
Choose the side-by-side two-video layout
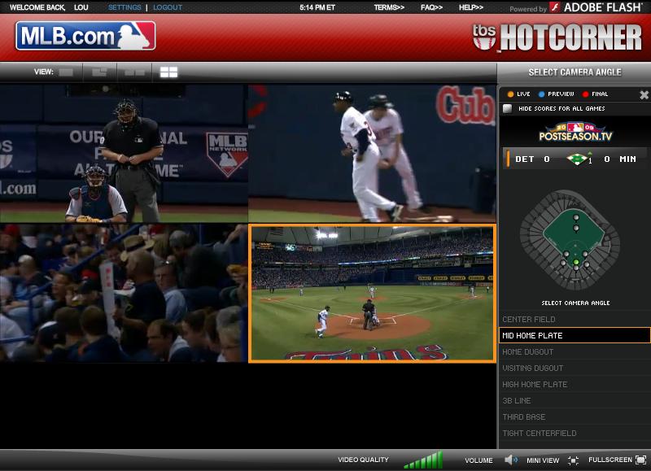coord(134,72)
